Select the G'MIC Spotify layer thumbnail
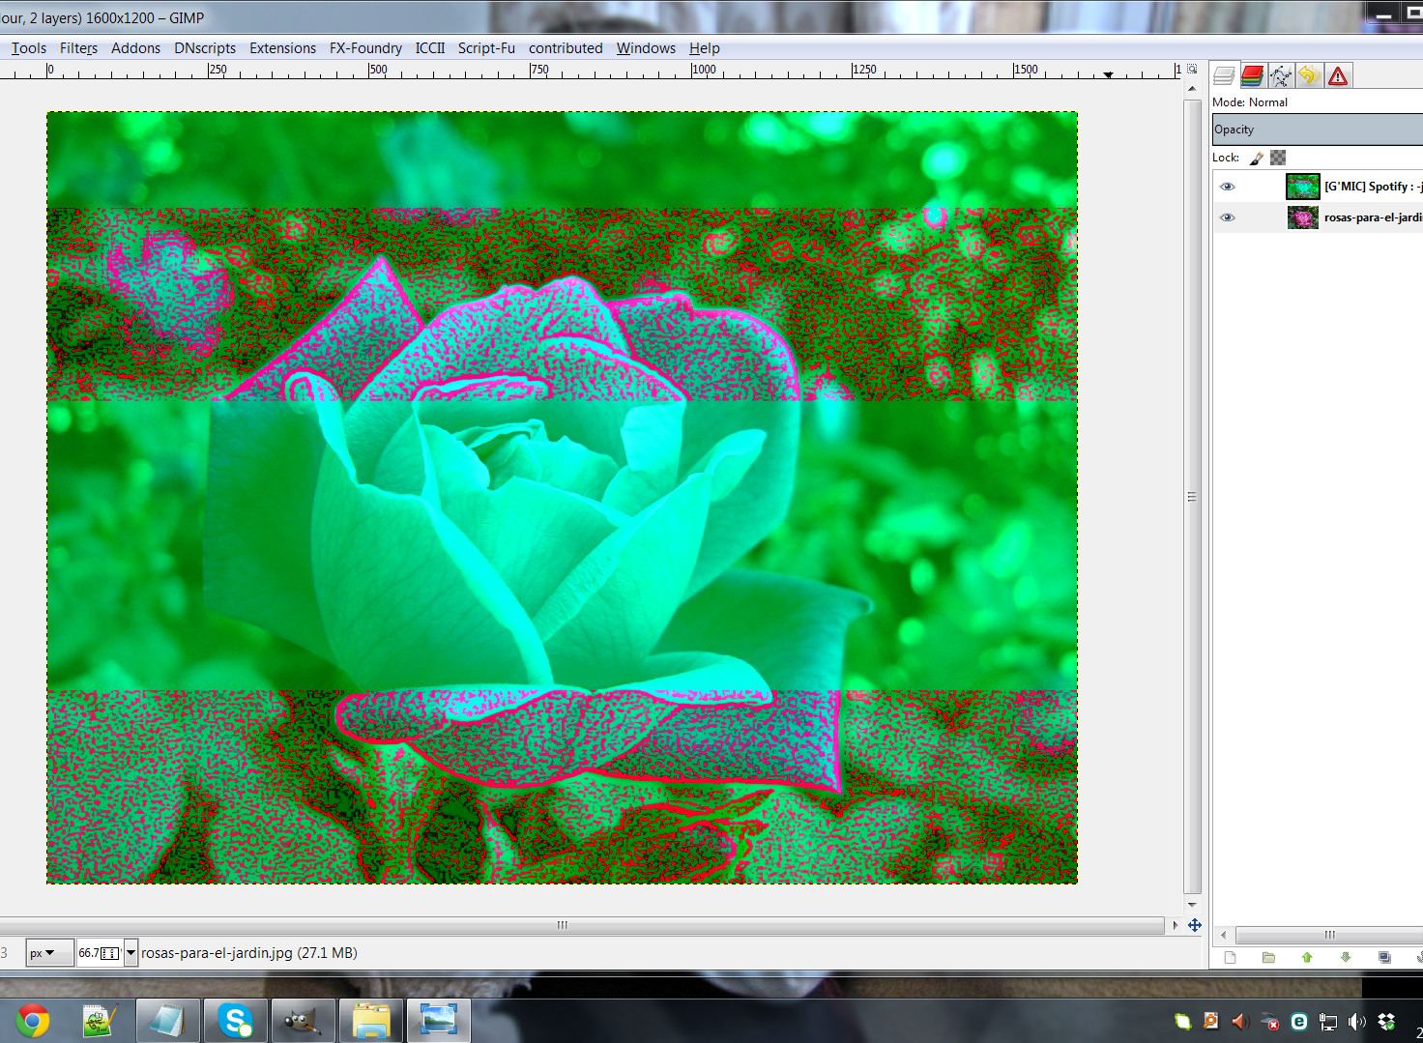The height and width of the screenshot is (1043, 1423). [x=1303, y=187]
